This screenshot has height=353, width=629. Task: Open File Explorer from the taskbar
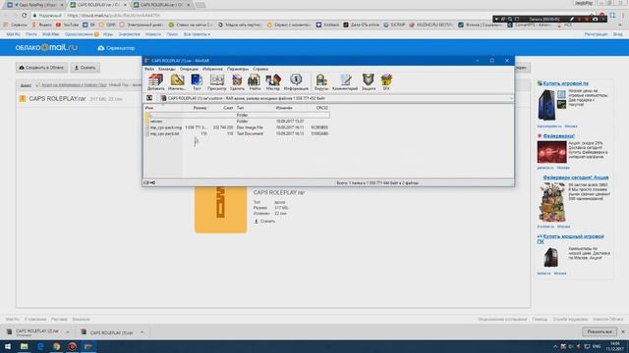24,346
